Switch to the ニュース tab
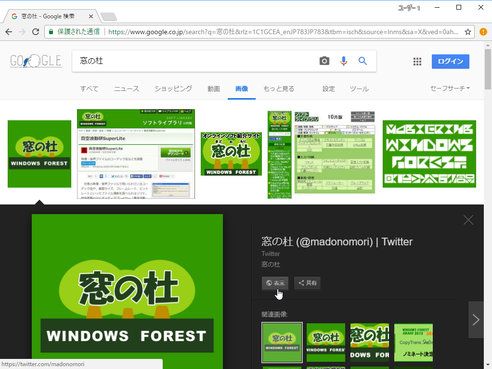Image resolution: width=492 pixels, height=369 pixels. [127, 89]
